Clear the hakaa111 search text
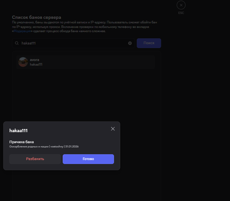Viewport: 230px width, 201px height. [x=130, y=43]
